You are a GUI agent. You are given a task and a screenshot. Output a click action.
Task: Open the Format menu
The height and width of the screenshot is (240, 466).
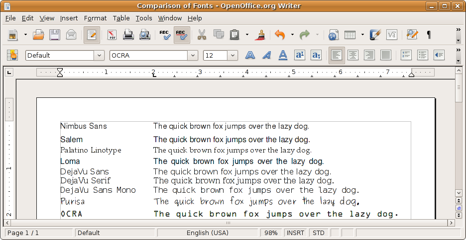[x=95, y=18]
